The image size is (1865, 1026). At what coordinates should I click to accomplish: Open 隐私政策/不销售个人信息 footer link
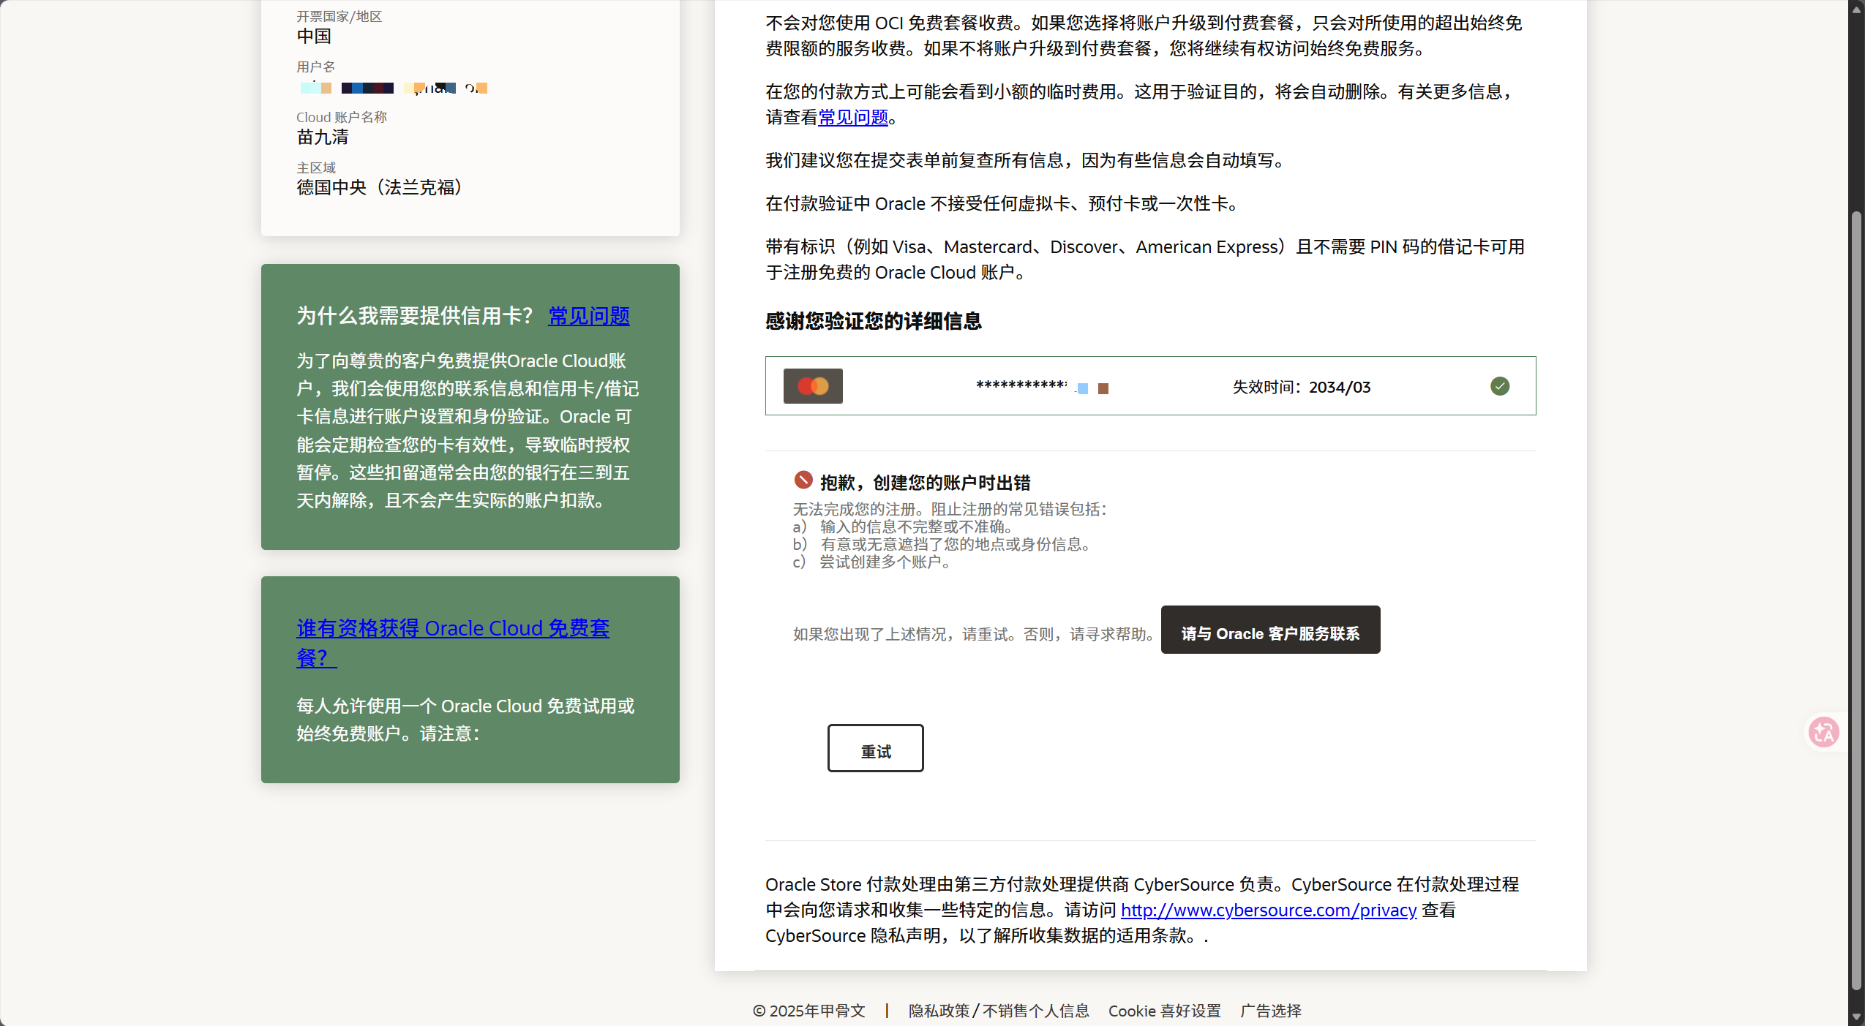coord(999,1011)
